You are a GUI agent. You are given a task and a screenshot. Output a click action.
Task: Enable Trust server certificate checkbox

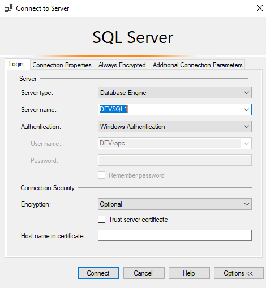[101, 220]
